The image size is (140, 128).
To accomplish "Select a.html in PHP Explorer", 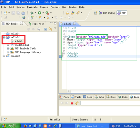I will pos(17,41).
